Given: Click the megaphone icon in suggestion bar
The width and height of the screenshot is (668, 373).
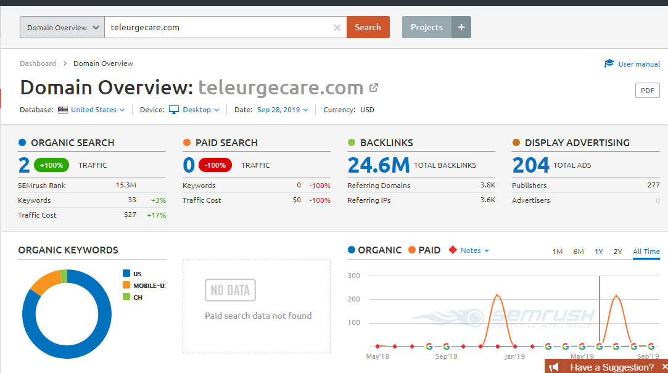Looking at the screenshot, I should pyautogui.click(x=554, y=367).
